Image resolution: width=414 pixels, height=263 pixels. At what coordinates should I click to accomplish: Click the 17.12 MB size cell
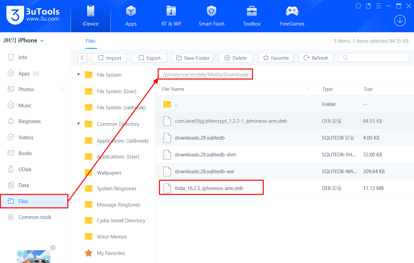coord(373,188)
